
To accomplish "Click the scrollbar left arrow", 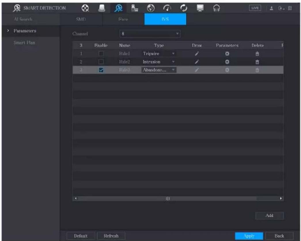I will tap(76, 198).
